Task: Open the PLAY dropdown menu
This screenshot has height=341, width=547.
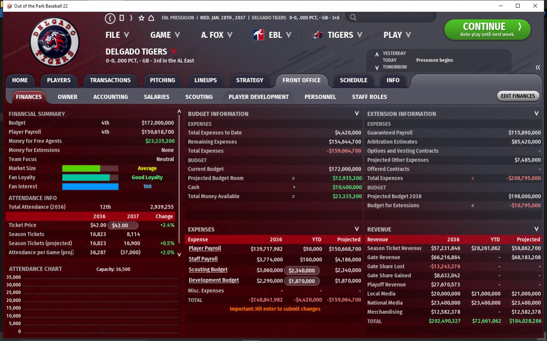Action: [397, 35]
